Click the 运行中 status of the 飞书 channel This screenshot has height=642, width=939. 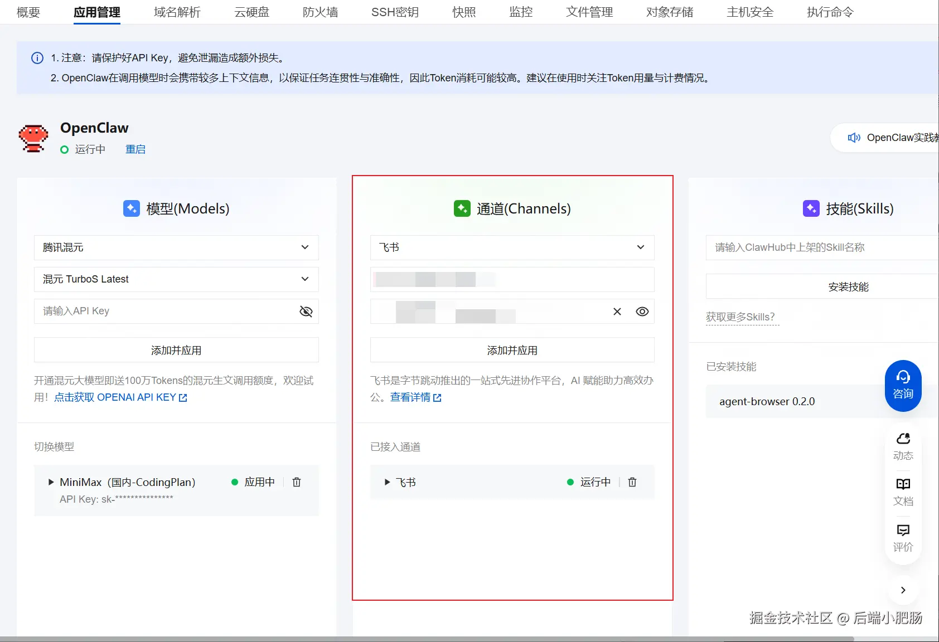click(589, 482)
